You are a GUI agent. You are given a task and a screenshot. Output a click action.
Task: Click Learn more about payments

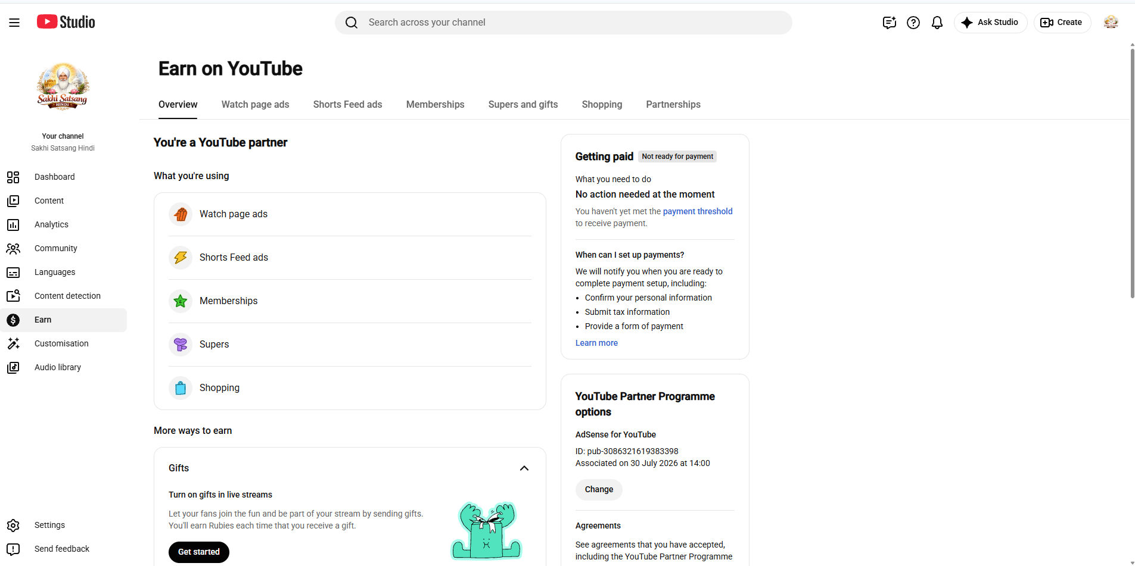pyautogui.click(x=596, y=343)
